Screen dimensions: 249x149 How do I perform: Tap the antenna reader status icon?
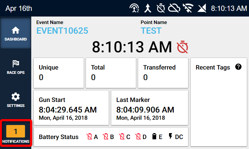click(134, 8)
